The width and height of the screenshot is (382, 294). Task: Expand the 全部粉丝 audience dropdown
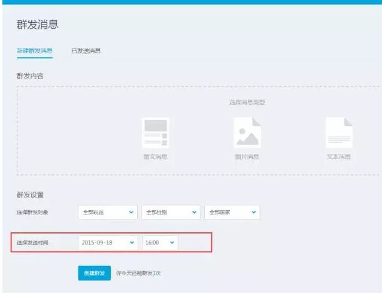point(108,212)
